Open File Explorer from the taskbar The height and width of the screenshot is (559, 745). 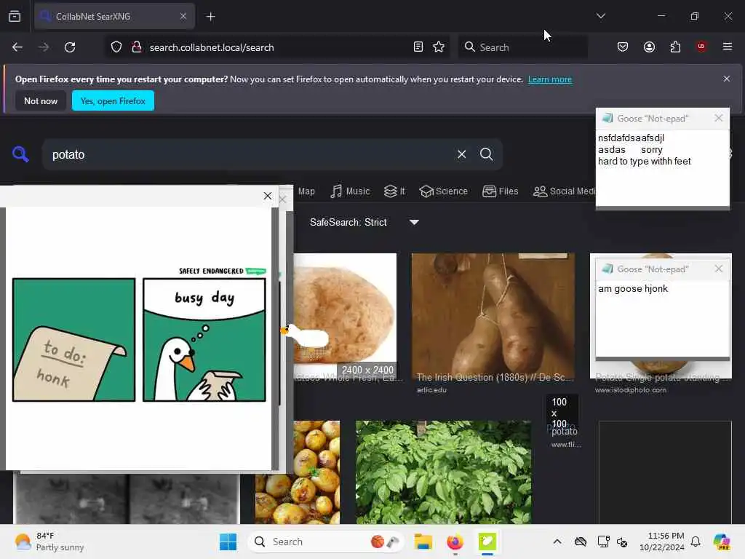click(423, 542)
